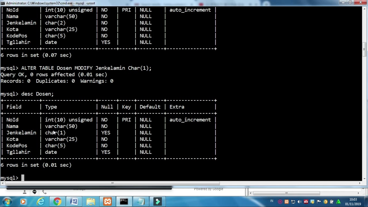Open the clock showing 10:03
This screenshot has width=368, height=207.
[353, 202]
